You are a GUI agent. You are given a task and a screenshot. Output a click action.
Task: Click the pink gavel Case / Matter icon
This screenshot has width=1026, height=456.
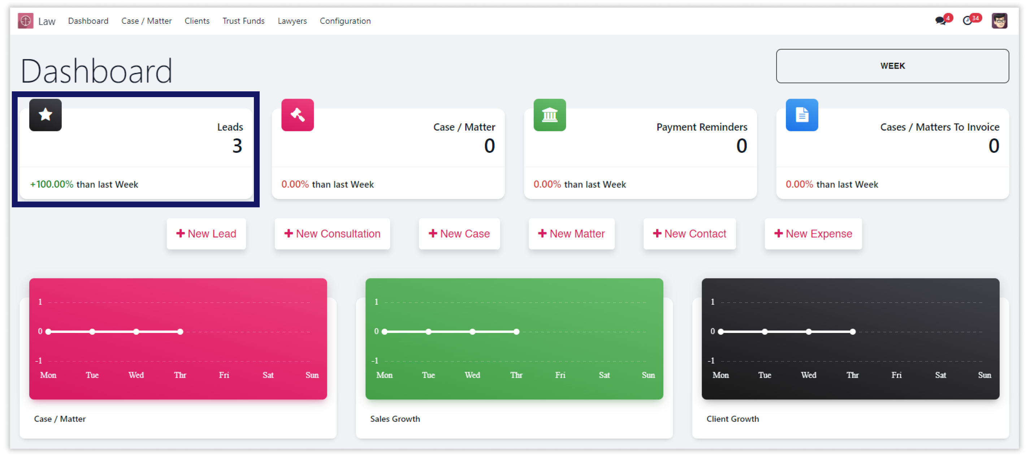pos(298,115)
